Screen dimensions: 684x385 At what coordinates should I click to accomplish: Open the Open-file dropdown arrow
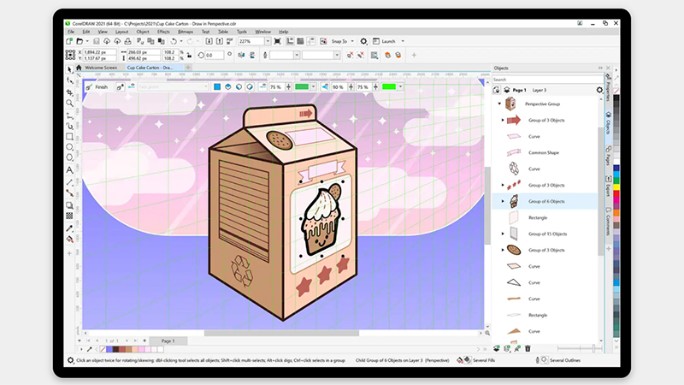87,41
